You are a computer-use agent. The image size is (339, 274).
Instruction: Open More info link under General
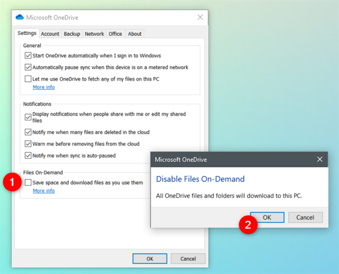point(43,87)
